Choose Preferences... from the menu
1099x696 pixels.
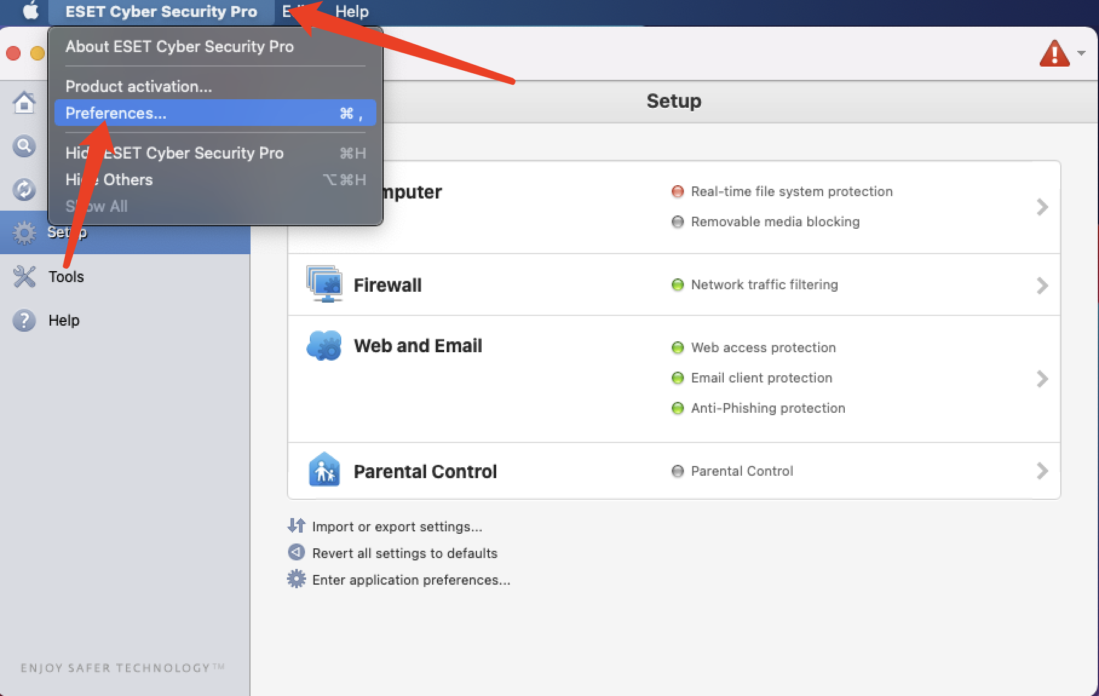coord(215,113)
